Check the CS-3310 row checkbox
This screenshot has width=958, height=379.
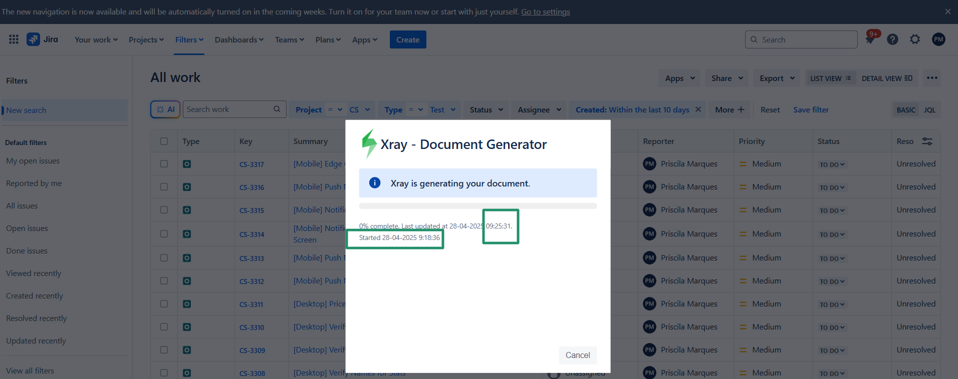coord(164,326)
